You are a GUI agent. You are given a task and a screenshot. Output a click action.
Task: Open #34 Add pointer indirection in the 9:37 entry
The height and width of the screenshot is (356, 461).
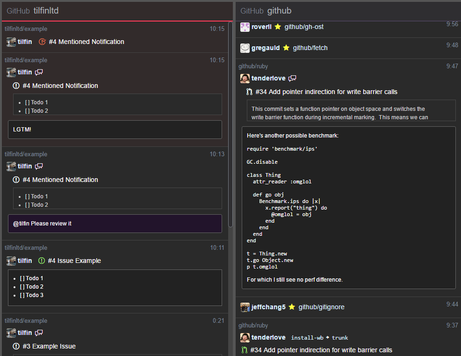[x=321, y=350]
